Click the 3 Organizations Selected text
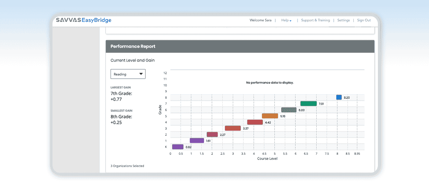429x188 pixels. click(127, 166)
